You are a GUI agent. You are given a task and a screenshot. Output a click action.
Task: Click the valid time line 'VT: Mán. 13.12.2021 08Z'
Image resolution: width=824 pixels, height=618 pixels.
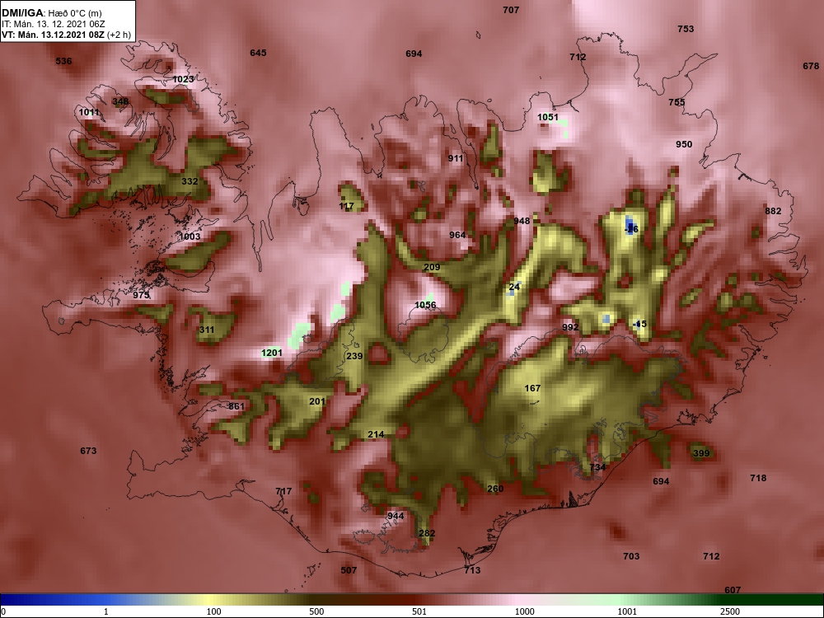[53, 35]
